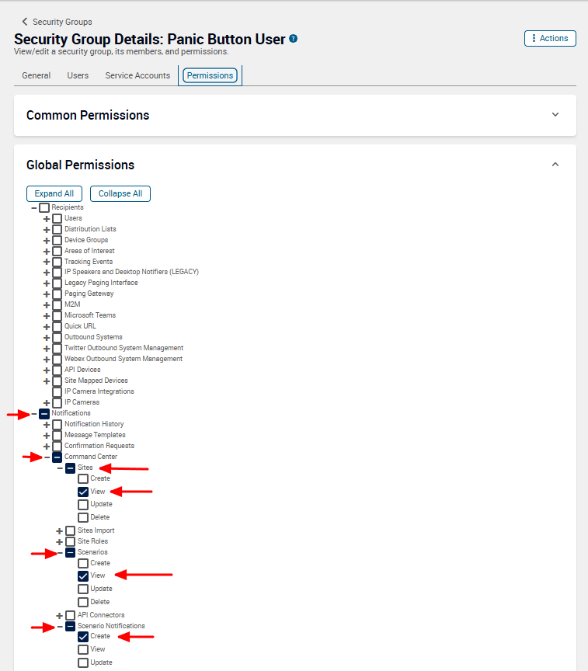Expand the Sites Import plus icon
Viewport: 588px width, 671px height.
60,531
